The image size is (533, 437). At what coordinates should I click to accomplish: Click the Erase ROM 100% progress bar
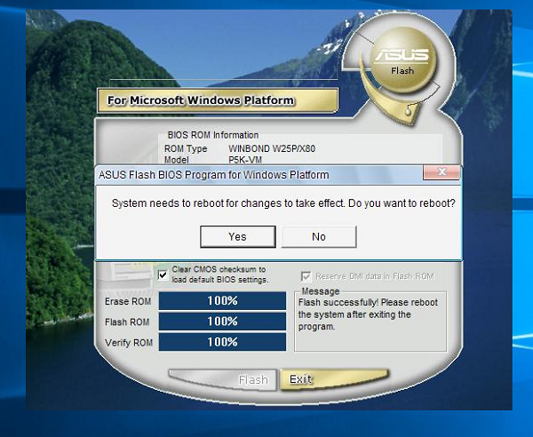tap(222, 300)
